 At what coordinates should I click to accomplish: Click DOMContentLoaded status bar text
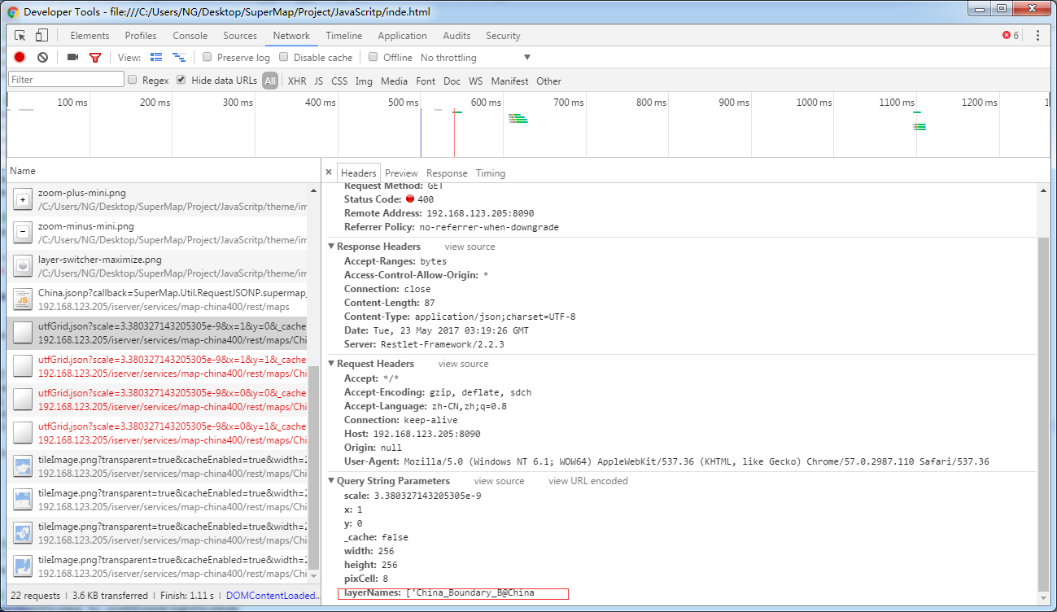tap(272, 596)
